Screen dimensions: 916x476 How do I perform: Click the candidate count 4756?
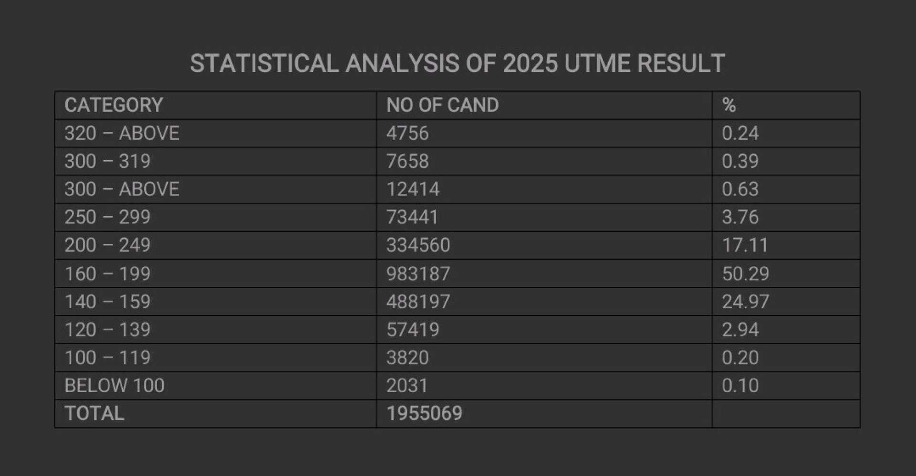pos(407,133)
